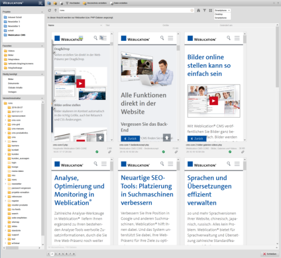
Task: Click Datei erstellen in toolbar
Action: 119,3
